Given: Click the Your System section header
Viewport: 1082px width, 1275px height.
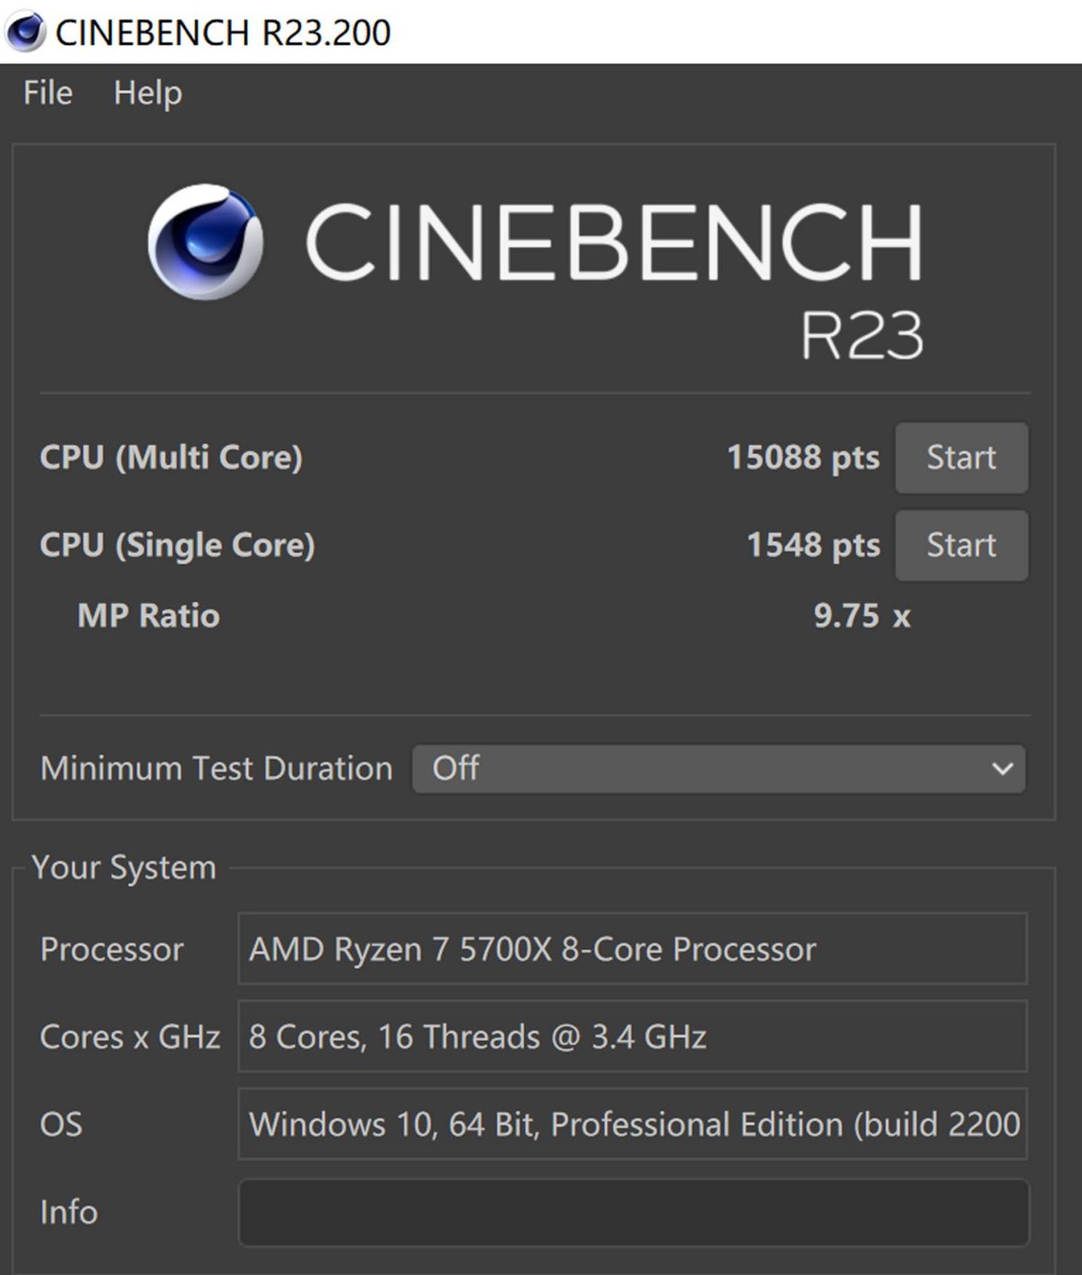Looking at the screenshot, I should [122, 866].
